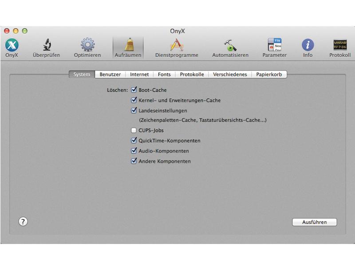This screenshot has width=355, height=266.
Task: Switch to the System tab
Action: (82, 74)
